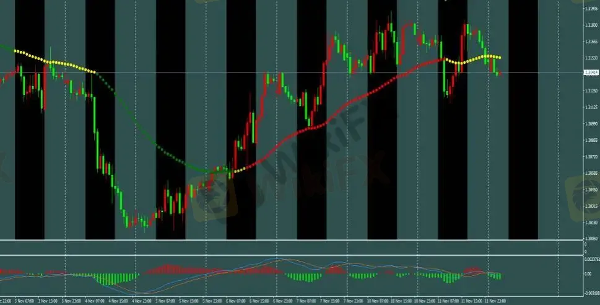Click the 11 Nov 23:00 time label
The height and width of the screenshot is (305, 600).
[x=495, y=301]
